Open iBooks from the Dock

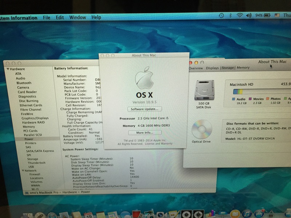(235, 214)
